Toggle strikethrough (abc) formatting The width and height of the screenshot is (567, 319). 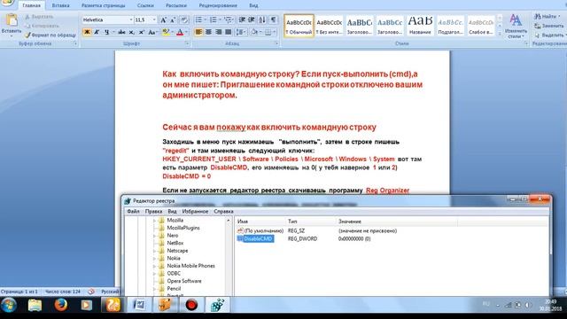click(x=121, y=32)
